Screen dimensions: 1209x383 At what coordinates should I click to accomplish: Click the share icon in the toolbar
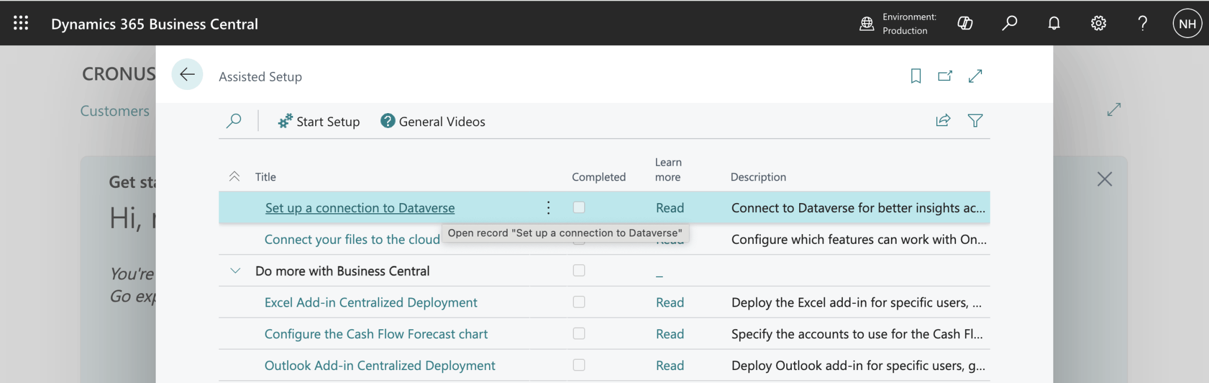tap(943, 121)
